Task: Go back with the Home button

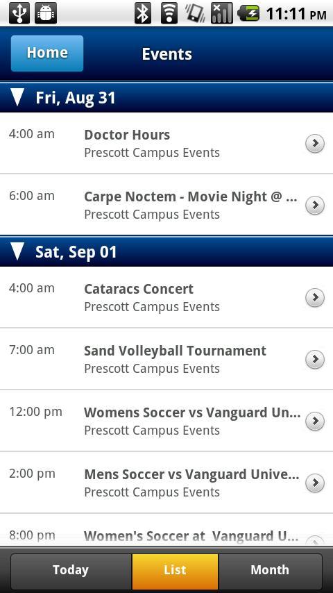Action: point(47,53)
